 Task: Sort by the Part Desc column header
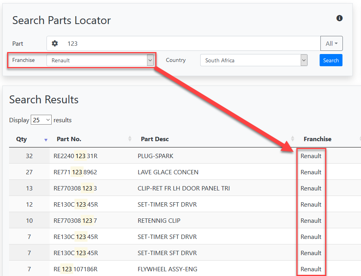[155, 139]
